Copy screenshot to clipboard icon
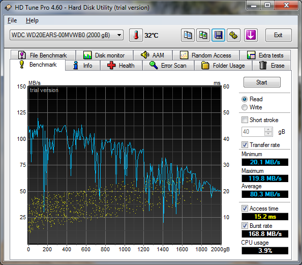Screen dimensions: 302x265 pos(203,35)
